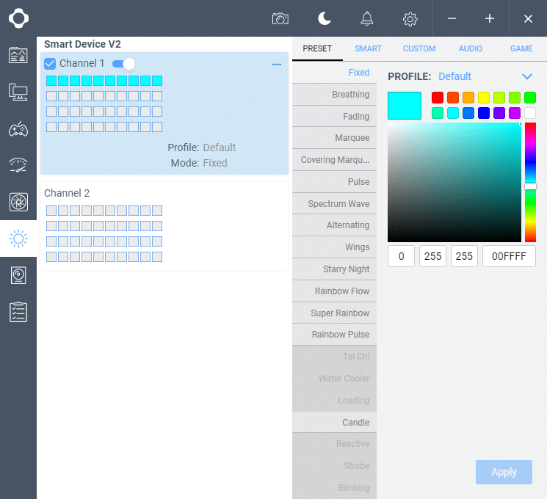Open the screenshot camera tool

click(280, 18)
